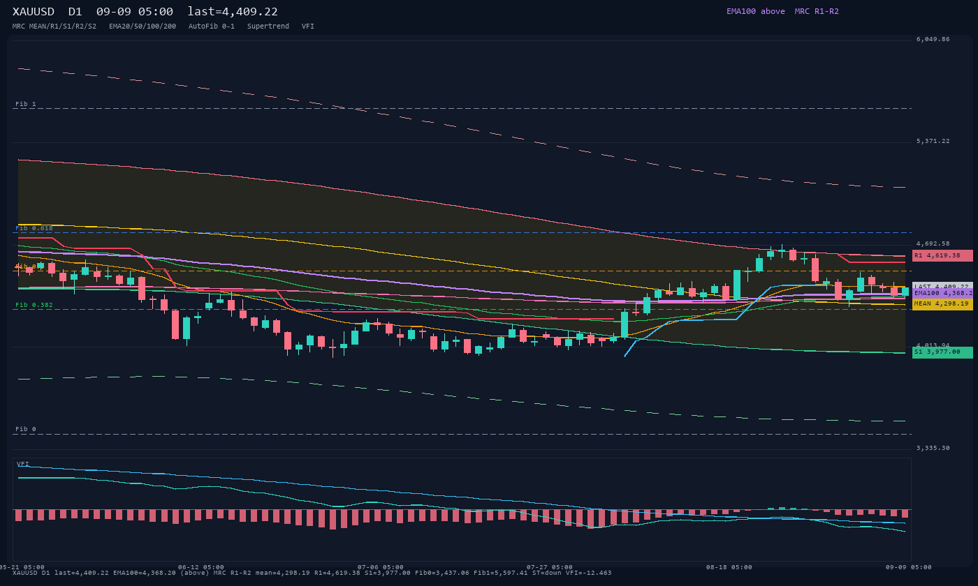Click the 08-18 05:00 date axis label
The image size is (978, 586).
click(x=729, y=568)
